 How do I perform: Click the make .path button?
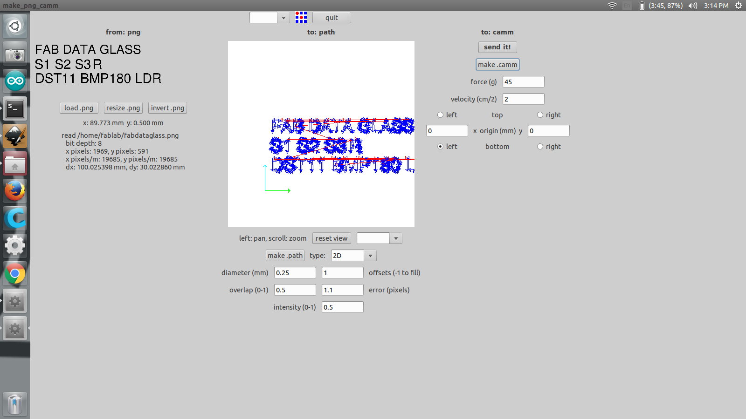(x=285, y=256)
